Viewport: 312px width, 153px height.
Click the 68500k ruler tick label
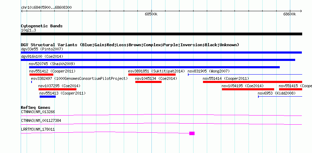(151, 14)
